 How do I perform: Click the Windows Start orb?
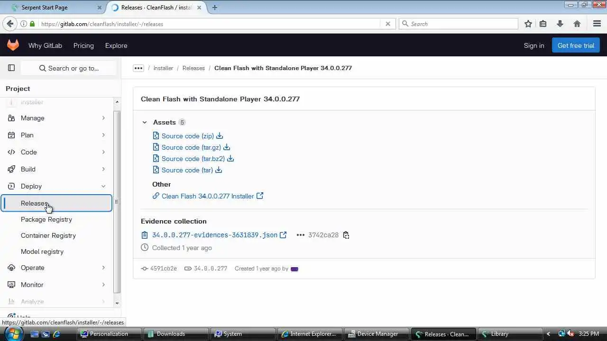tap(13, 333)
